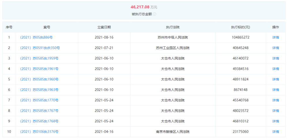Image resolution: width=289 pixels, height=140 pixels.
Task: View 详情 for row 苏0585执1963号
Action: click(x=275, y=90)
